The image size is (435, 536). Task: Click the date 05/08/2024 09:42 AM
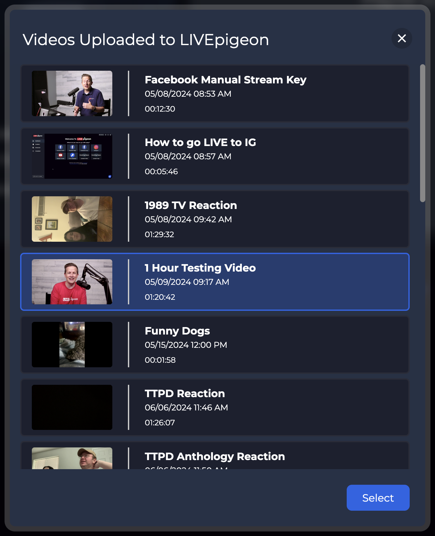(188, 219)
